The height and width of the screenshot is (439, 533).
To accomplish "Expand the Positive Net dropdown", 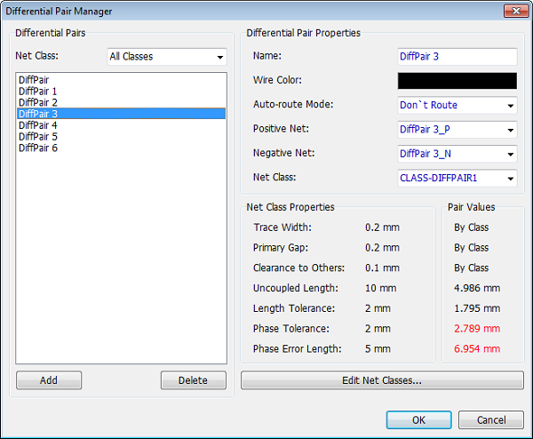I will point(457,130).
